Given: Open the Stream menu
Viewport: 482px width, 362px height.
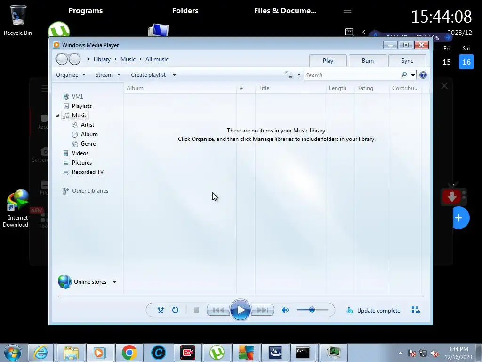Looking at the screenshot, I should click(108, 75).
